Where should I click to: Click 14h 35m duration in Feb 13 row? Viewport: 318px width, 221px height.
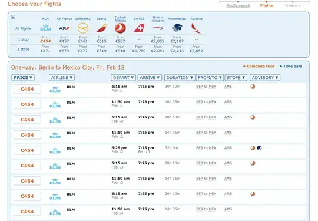click(173, 179)
